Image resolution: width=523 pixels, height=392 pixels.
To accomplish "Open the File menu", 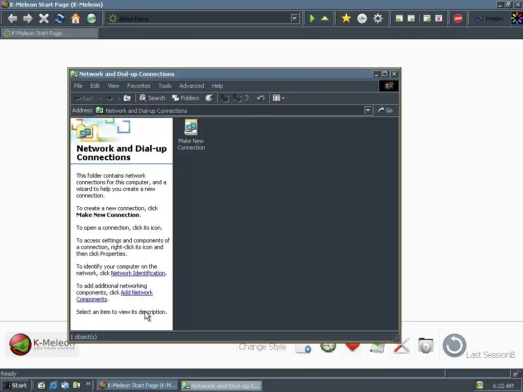I will (x=78, y=86).
